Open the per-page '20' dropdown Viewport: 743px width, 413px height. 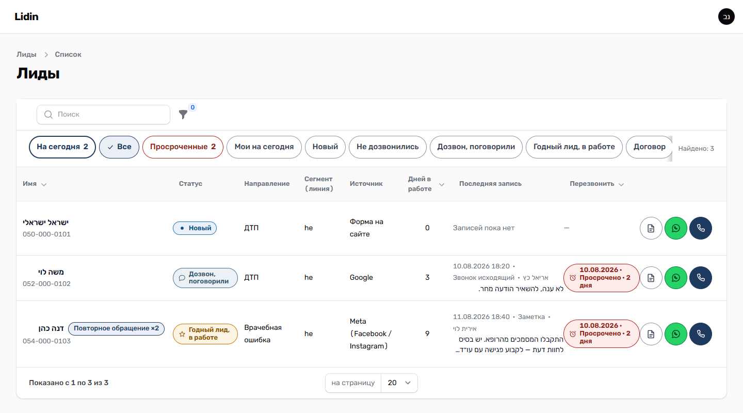coord(399,383)
